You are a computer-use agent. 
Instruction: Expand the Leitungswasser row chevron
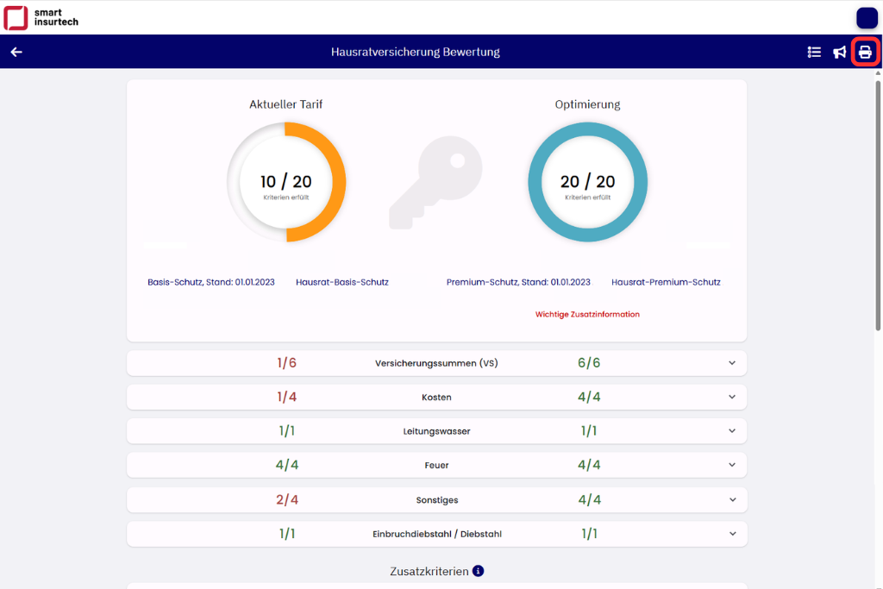[x=732, y=431]
